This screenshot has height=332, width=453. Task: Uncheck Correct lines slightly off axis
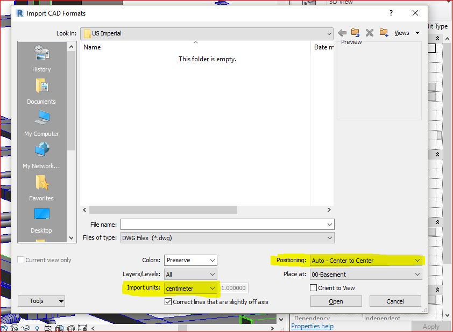coord(168,302)
